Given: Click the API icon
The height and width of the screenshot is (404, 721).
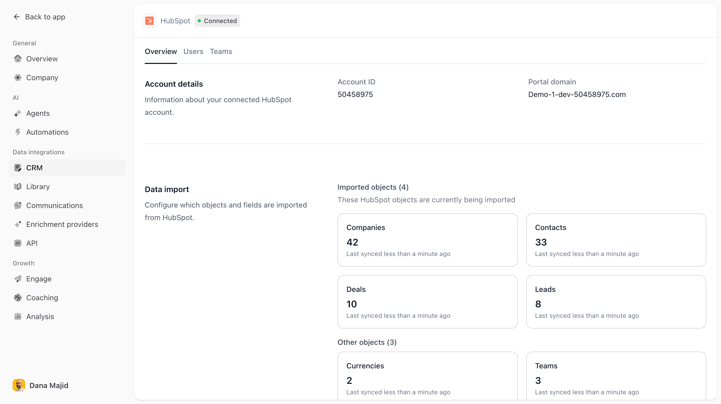Looking at the screenshot, I should point(18,243).
